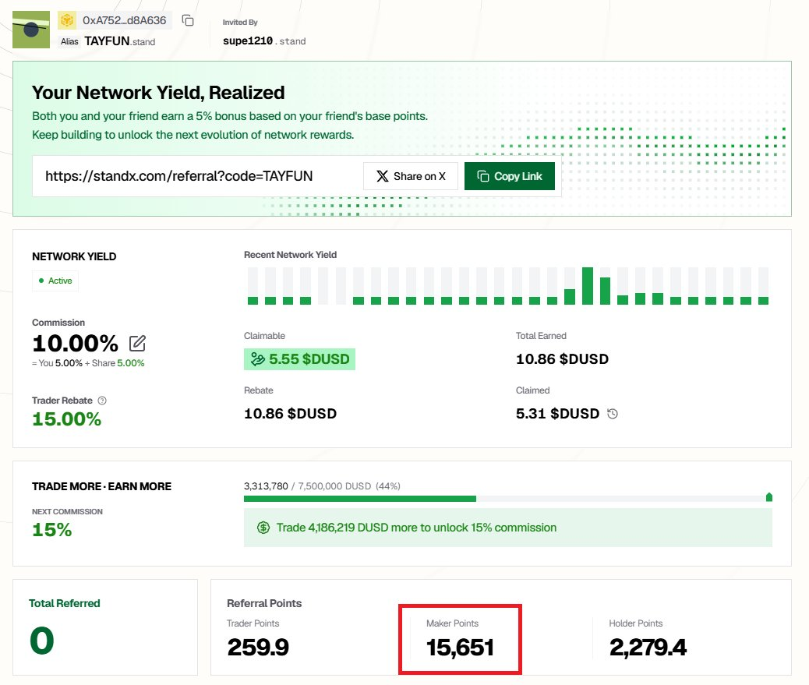The width and height of the screenshot is (809, 685).
Task: Click the Total Referred count
Action: 42,641
